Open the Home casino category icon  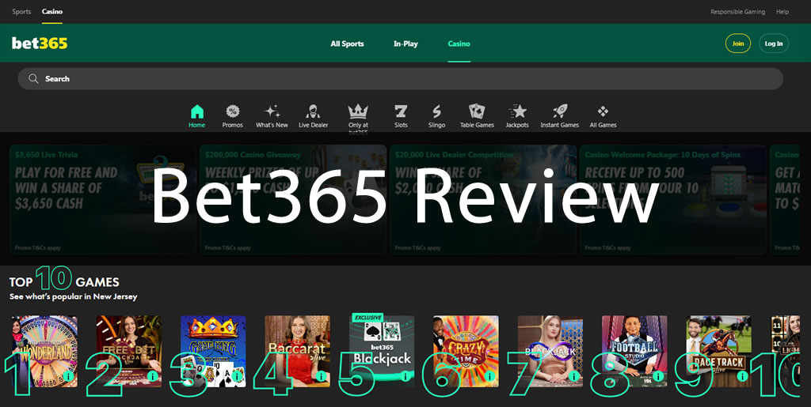click(x=197, y=111)
